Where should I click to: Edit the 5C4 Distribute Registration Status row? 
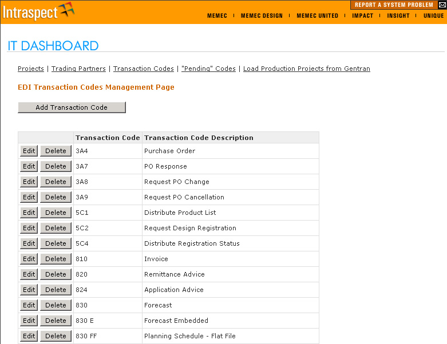click(29, 243)
